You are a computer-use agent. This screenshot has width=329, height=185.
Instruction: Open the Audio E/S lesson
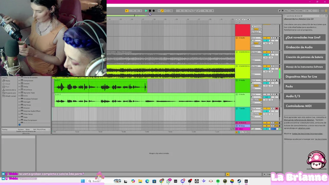[305, 96]
